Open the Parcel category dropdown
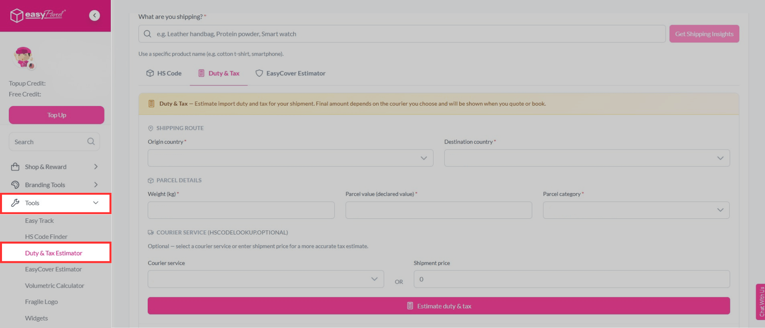This screenshot has width=765, height=328. (636, 210)
